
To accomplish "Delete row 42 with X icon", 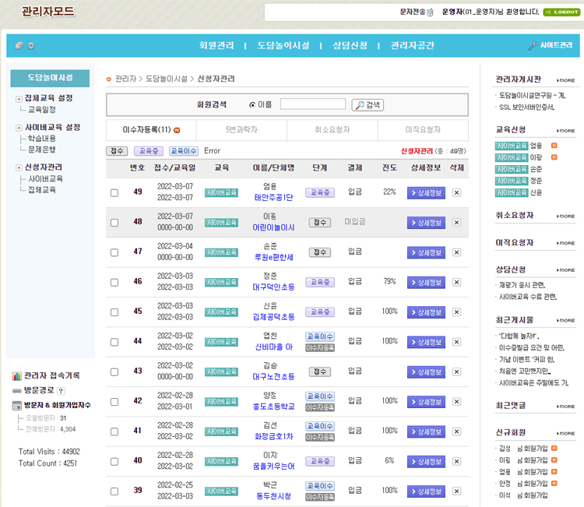I will (x=456, y=402).
